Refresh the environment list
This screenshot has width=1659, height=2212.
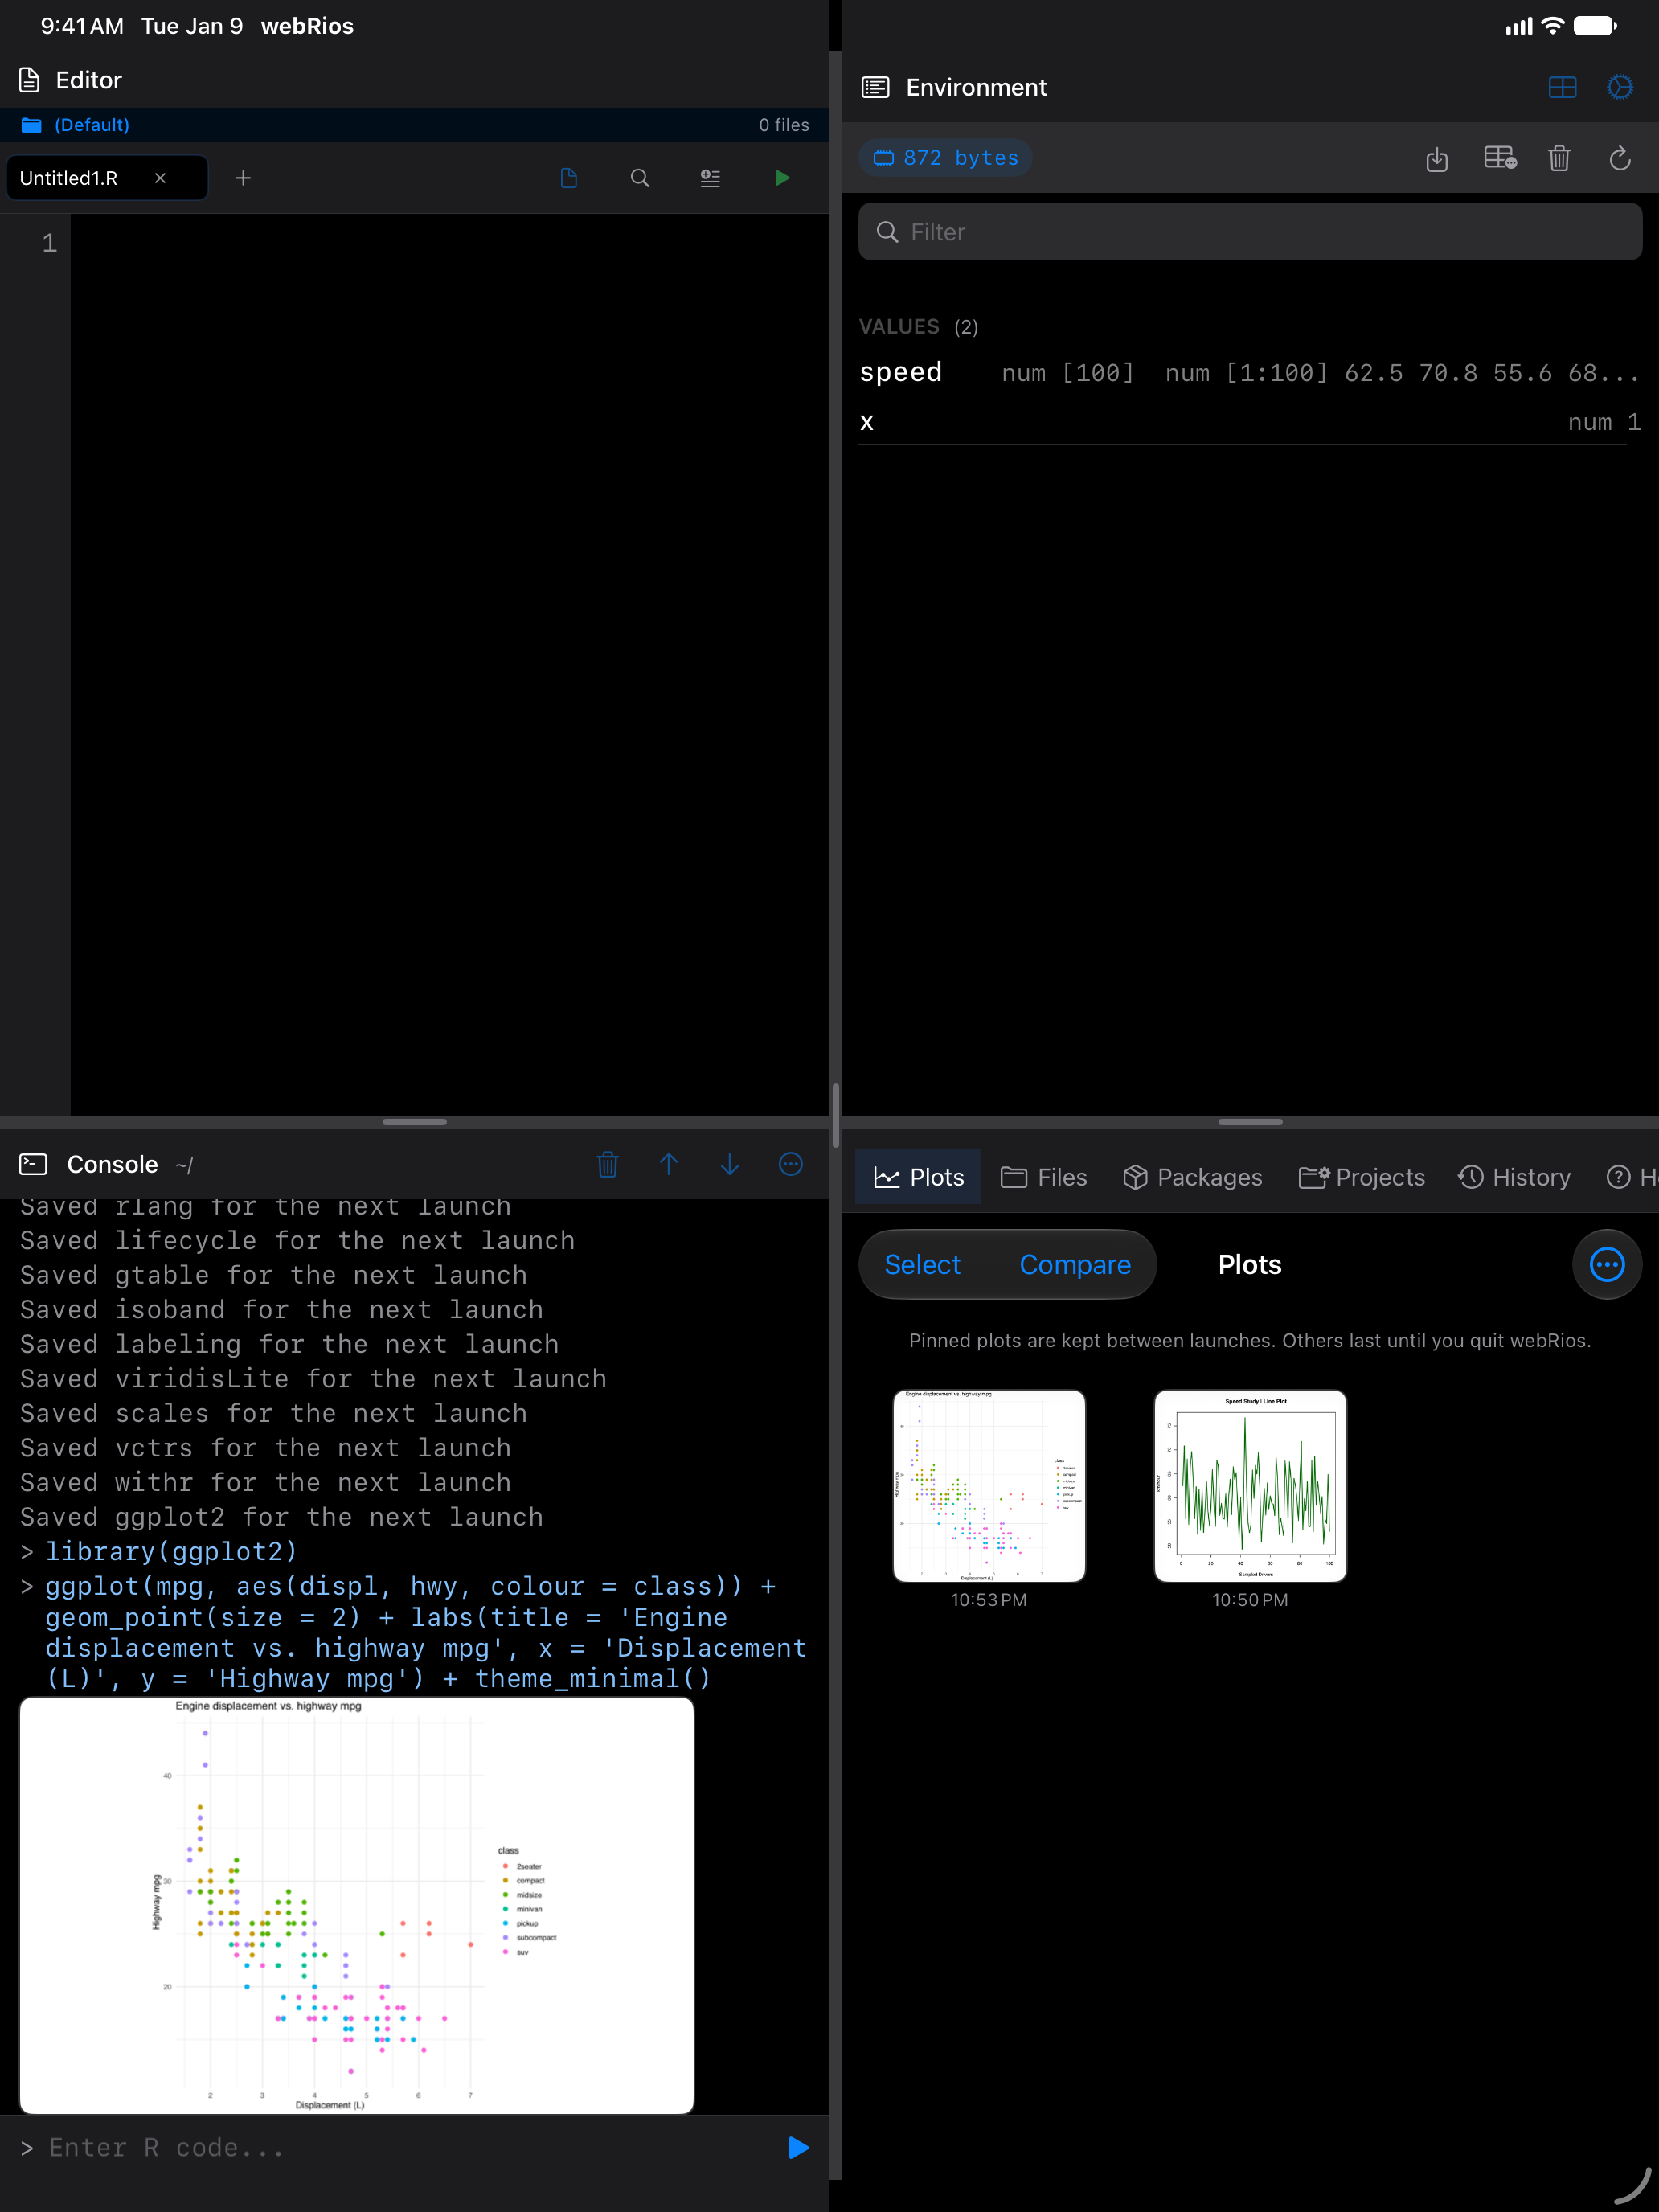(x=1620, y=158)
